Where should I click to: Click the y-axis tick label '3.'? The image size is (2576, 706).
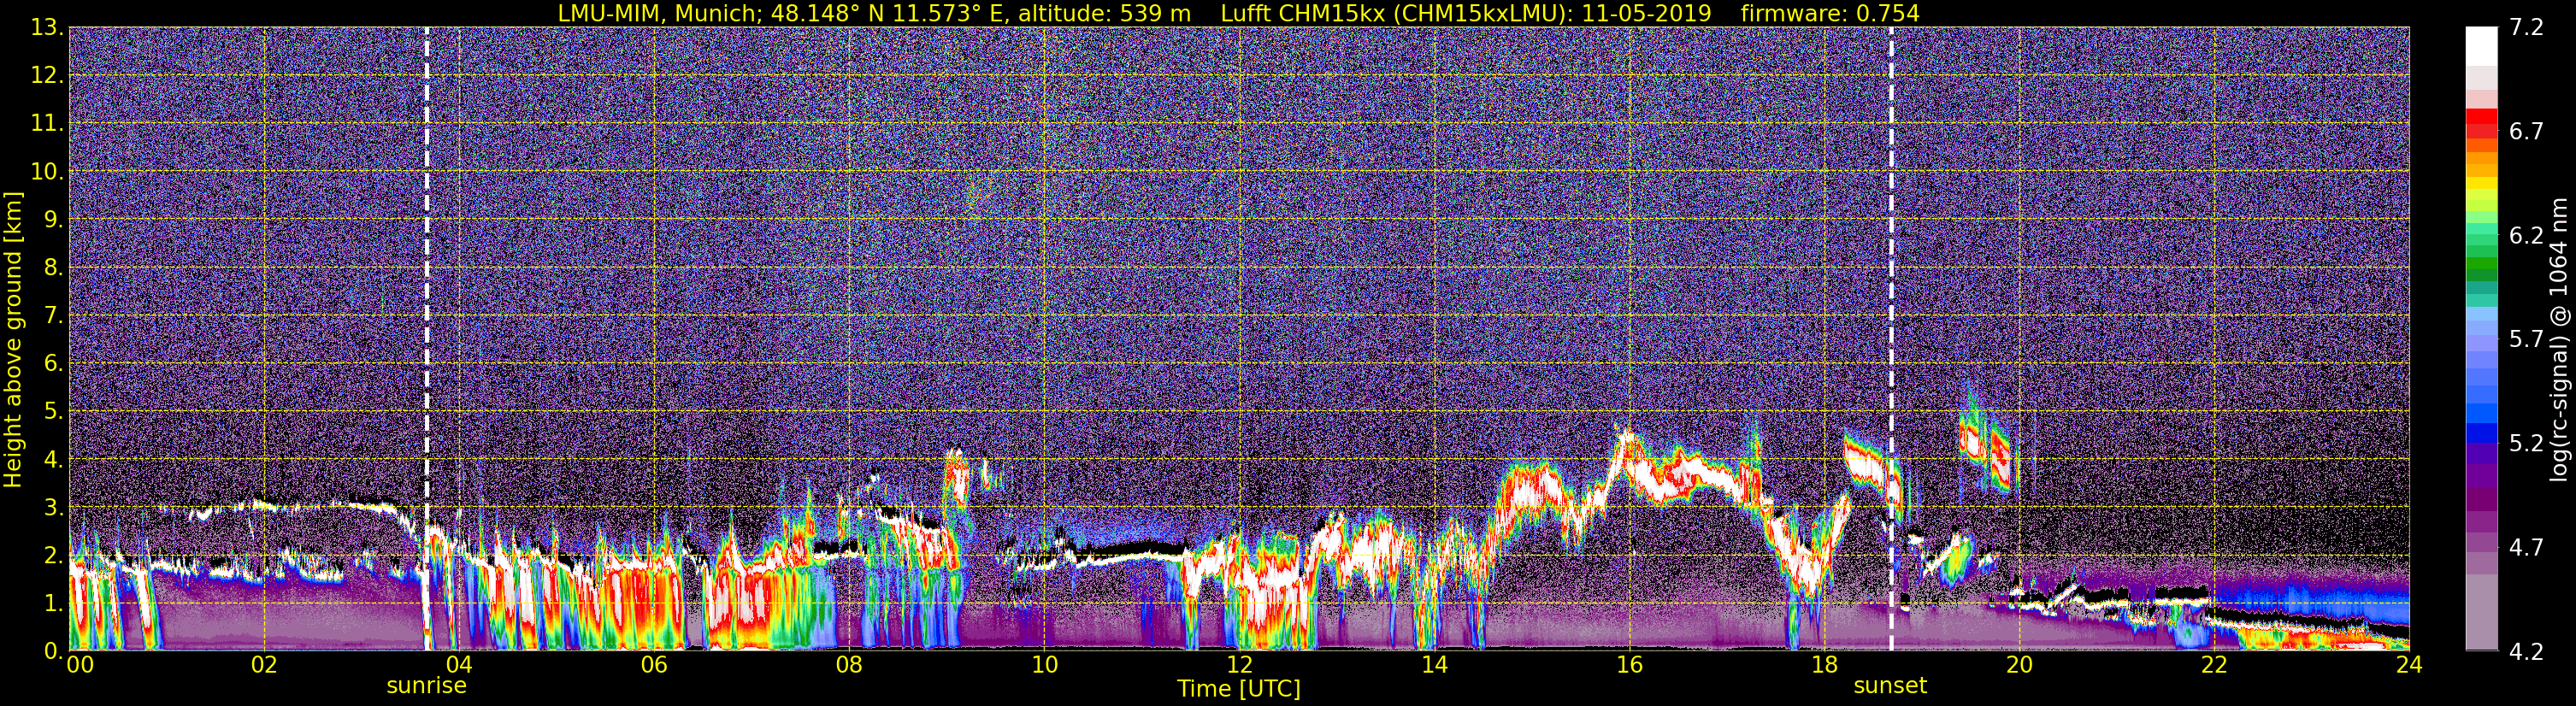coord(53,508)
